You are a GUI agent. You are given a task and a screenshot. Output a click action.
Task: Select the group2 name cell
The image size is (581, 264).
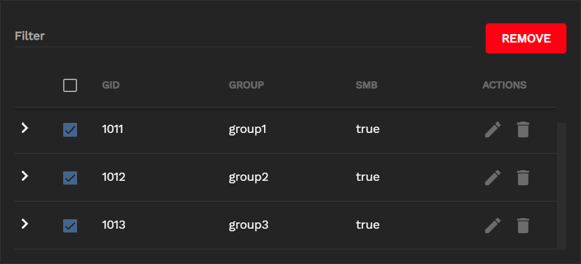pos(248,177)
